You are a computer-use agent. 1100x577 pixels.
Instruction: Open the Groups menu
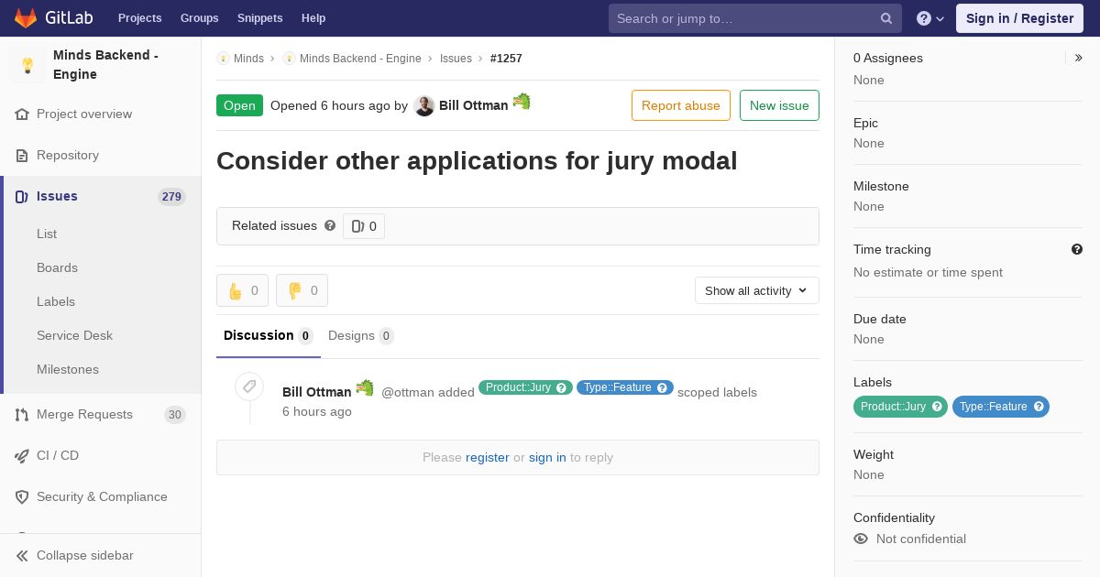200,18
